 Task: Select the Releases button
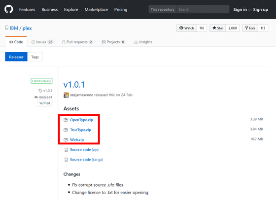(16, 57)
